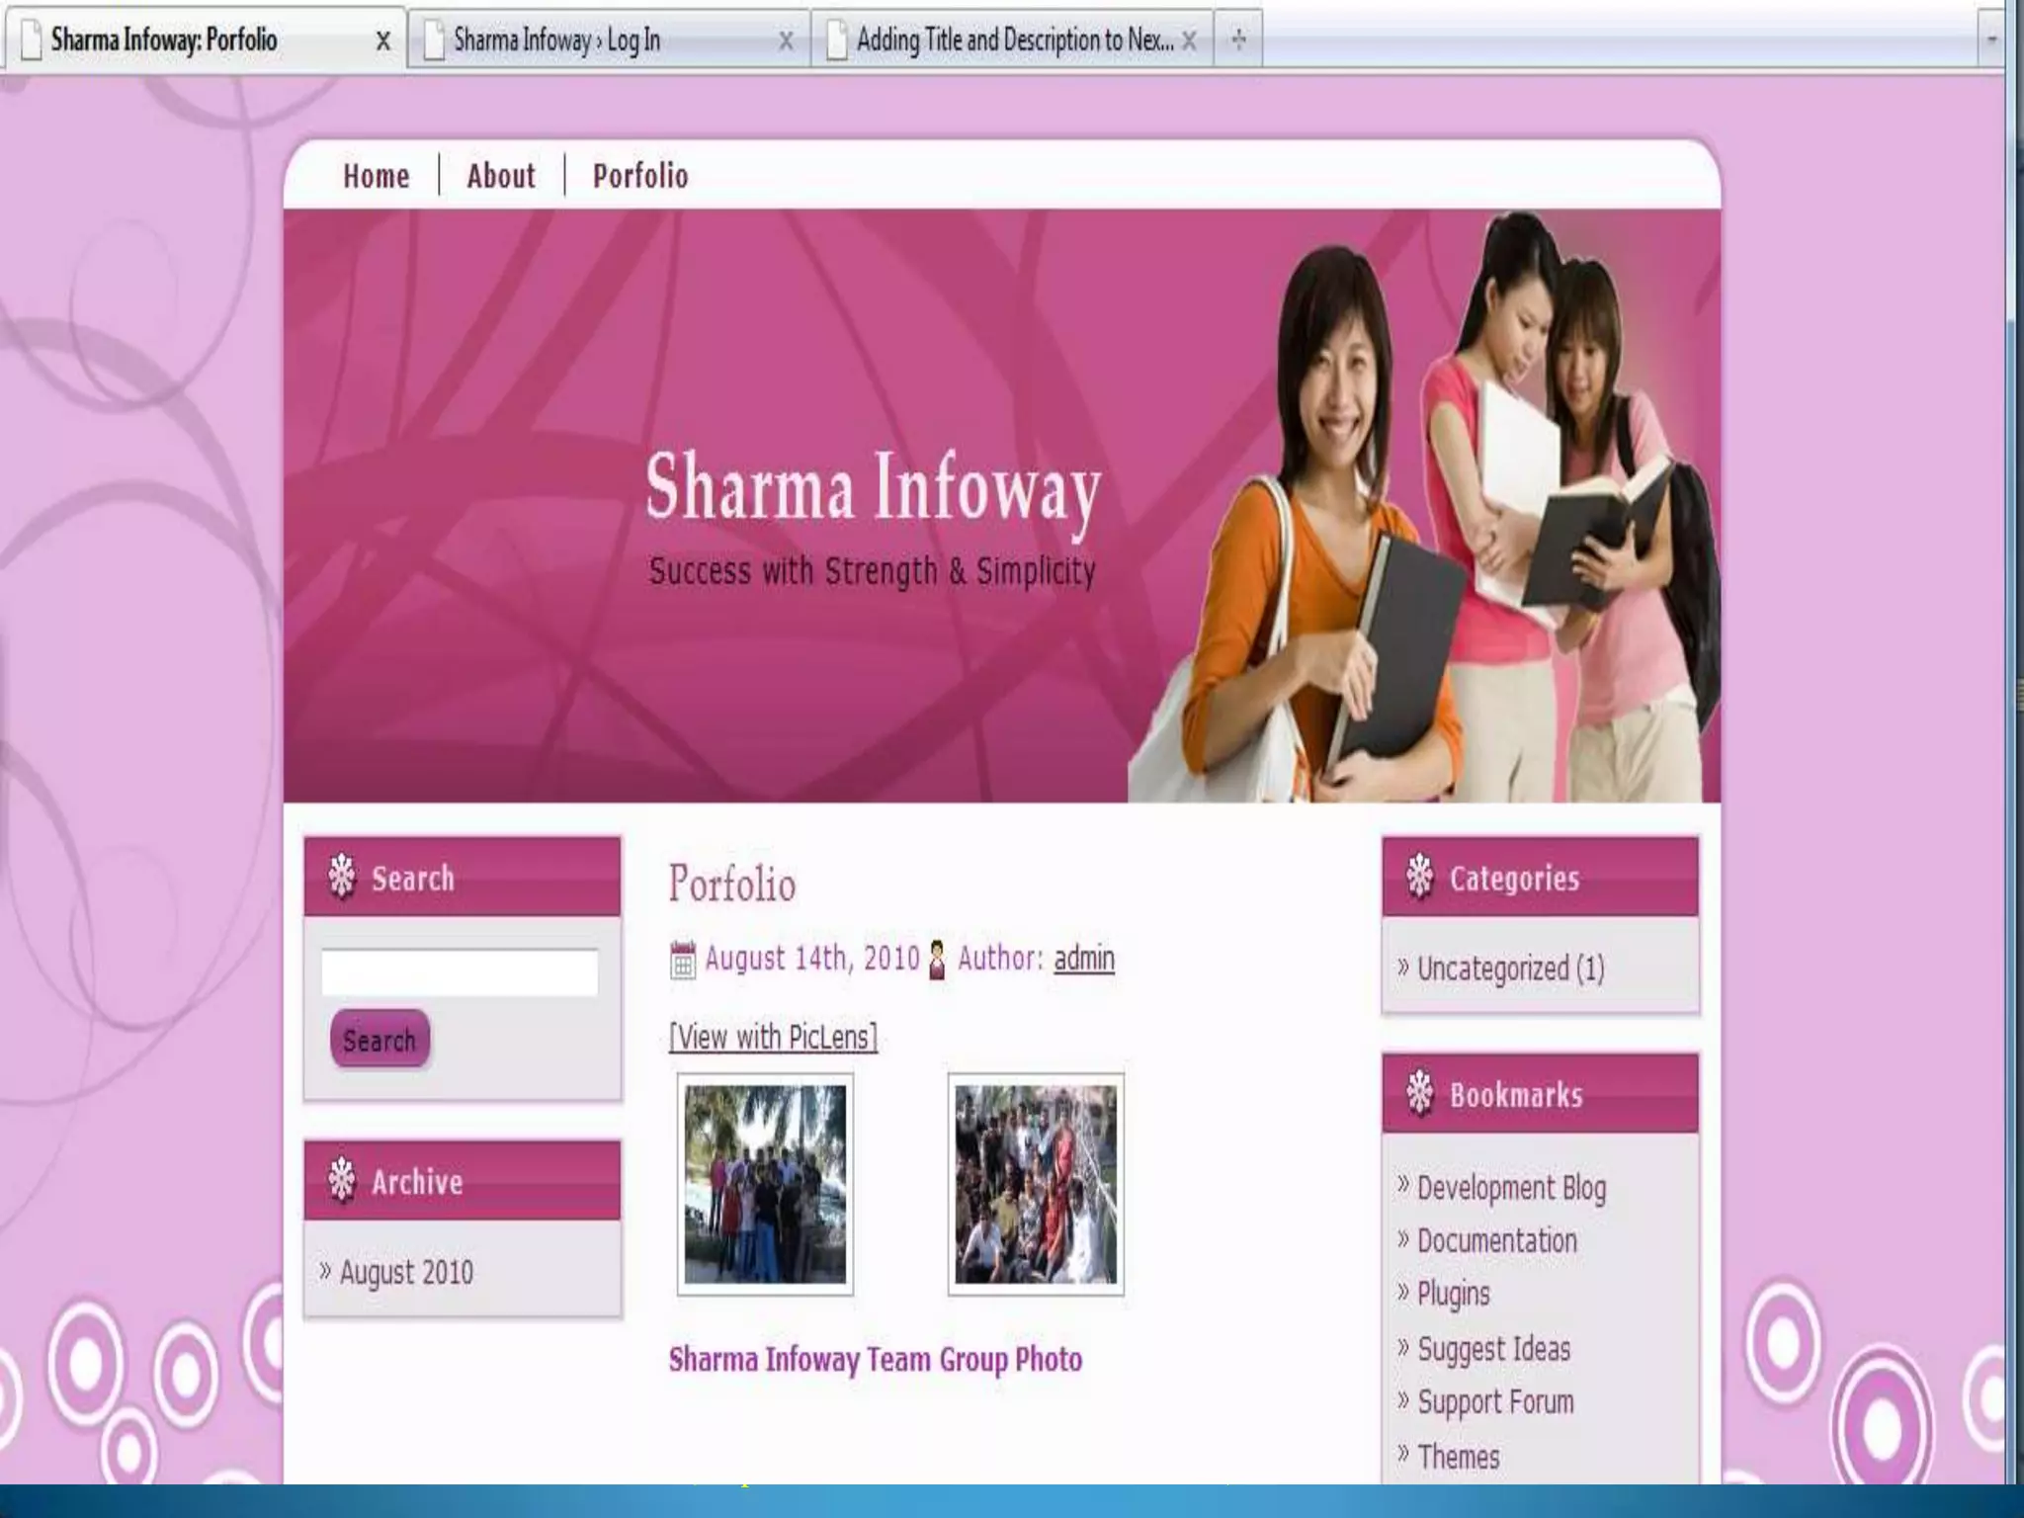
Task: Open the Plugins bookmark link
Action: pos(1454,1295)
